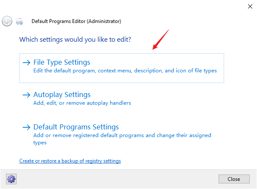
Task: Click the arrow icon beside File Type Settings
Action: click(x=26, y=63)
